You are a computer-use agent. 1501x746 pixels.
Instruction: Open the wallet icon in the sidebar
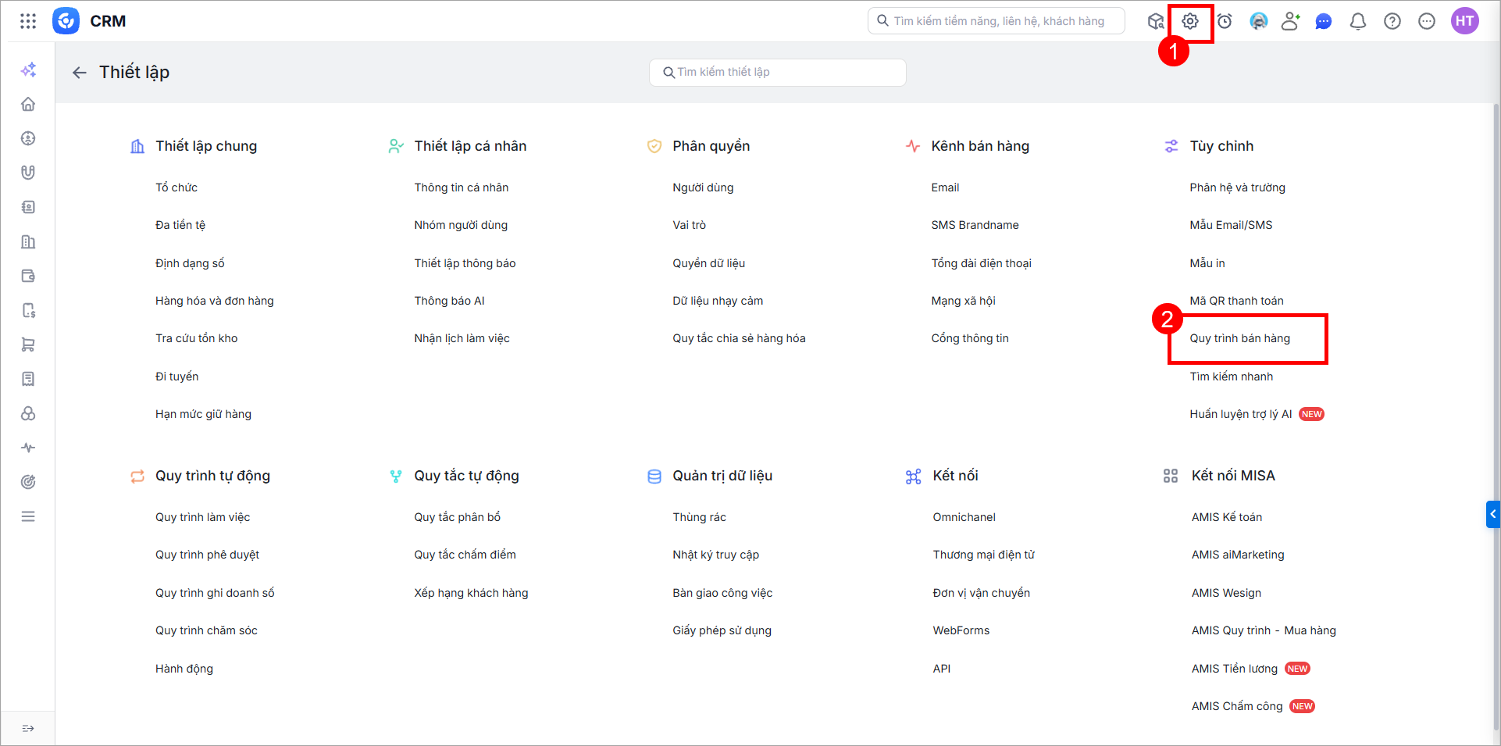coord(28,276)
